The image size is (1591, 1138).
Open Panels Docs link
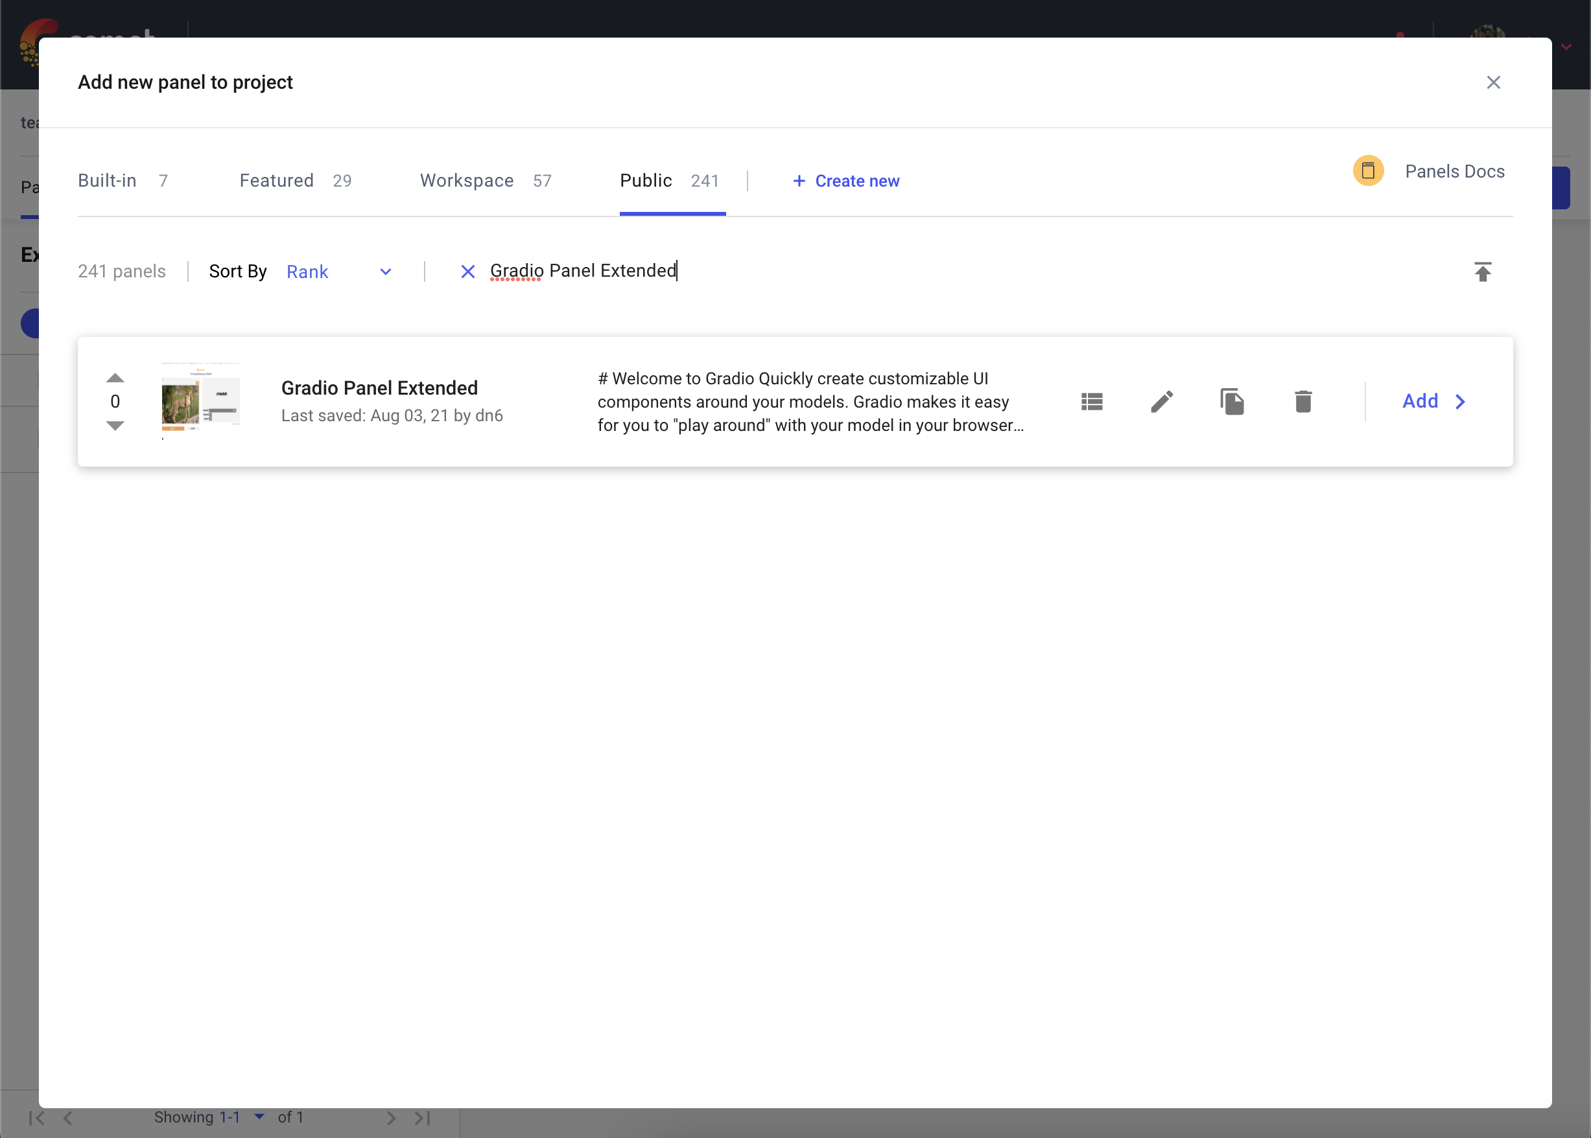(1454, 172)
